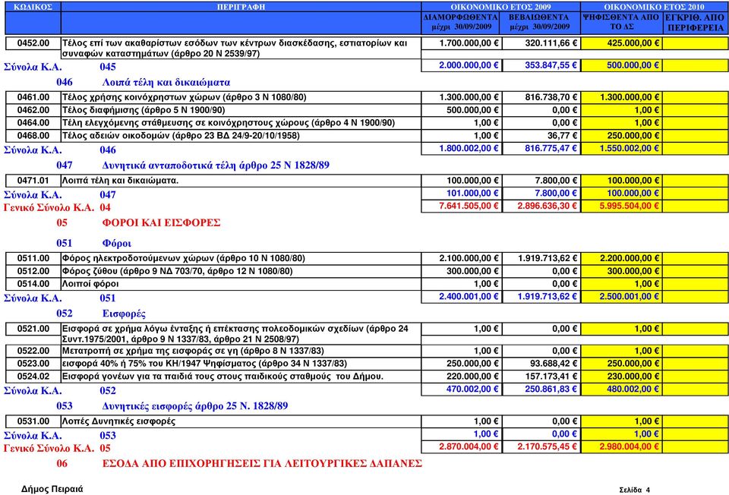Select yellow cell 425.000,00 €
Viewport: 729px width, 495px height.
point(622,43)
